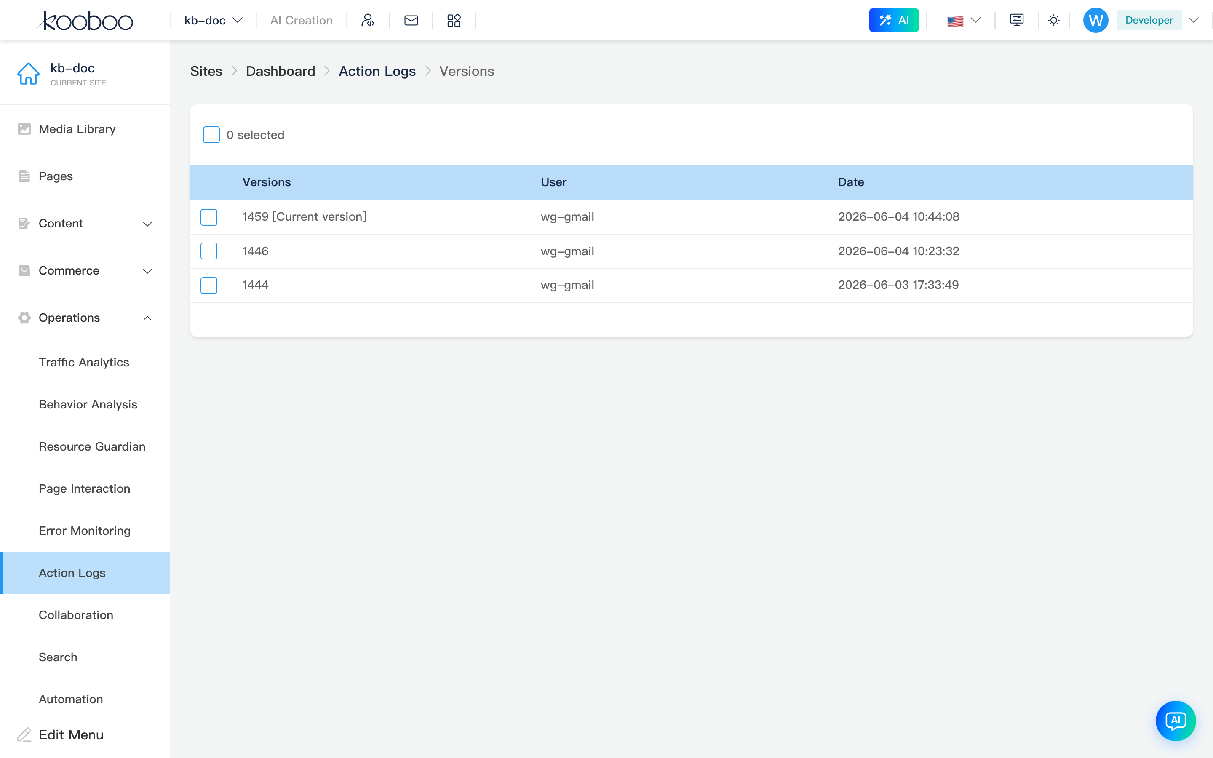Viewport: 1213px width, 758px height.
Task: Click '0 selected' label
Action: click(x=255, y=135)
